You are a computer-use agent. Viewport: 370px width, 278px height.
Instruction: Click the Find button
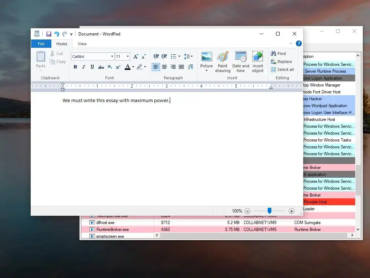[x=279, y=54]
